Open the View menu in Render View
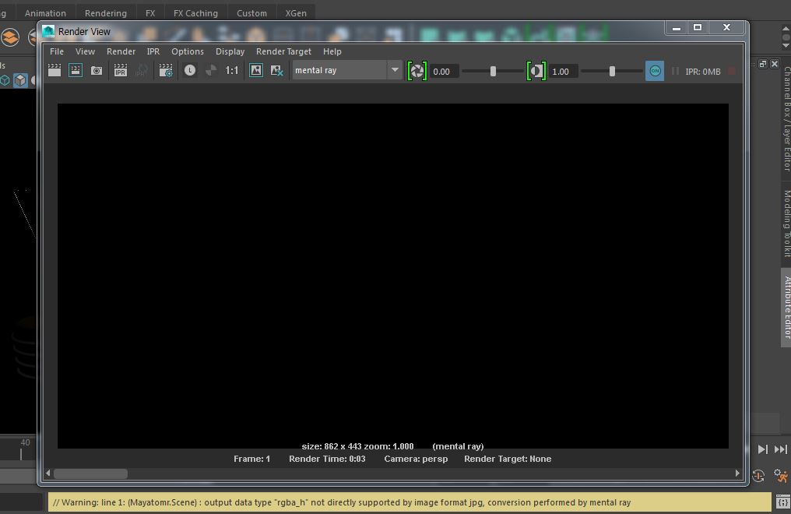 click(85, 51)
